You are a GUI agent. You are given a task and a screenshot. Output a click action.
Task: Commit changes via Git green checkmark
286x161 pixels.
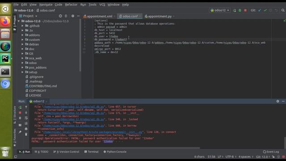point(265,10)
